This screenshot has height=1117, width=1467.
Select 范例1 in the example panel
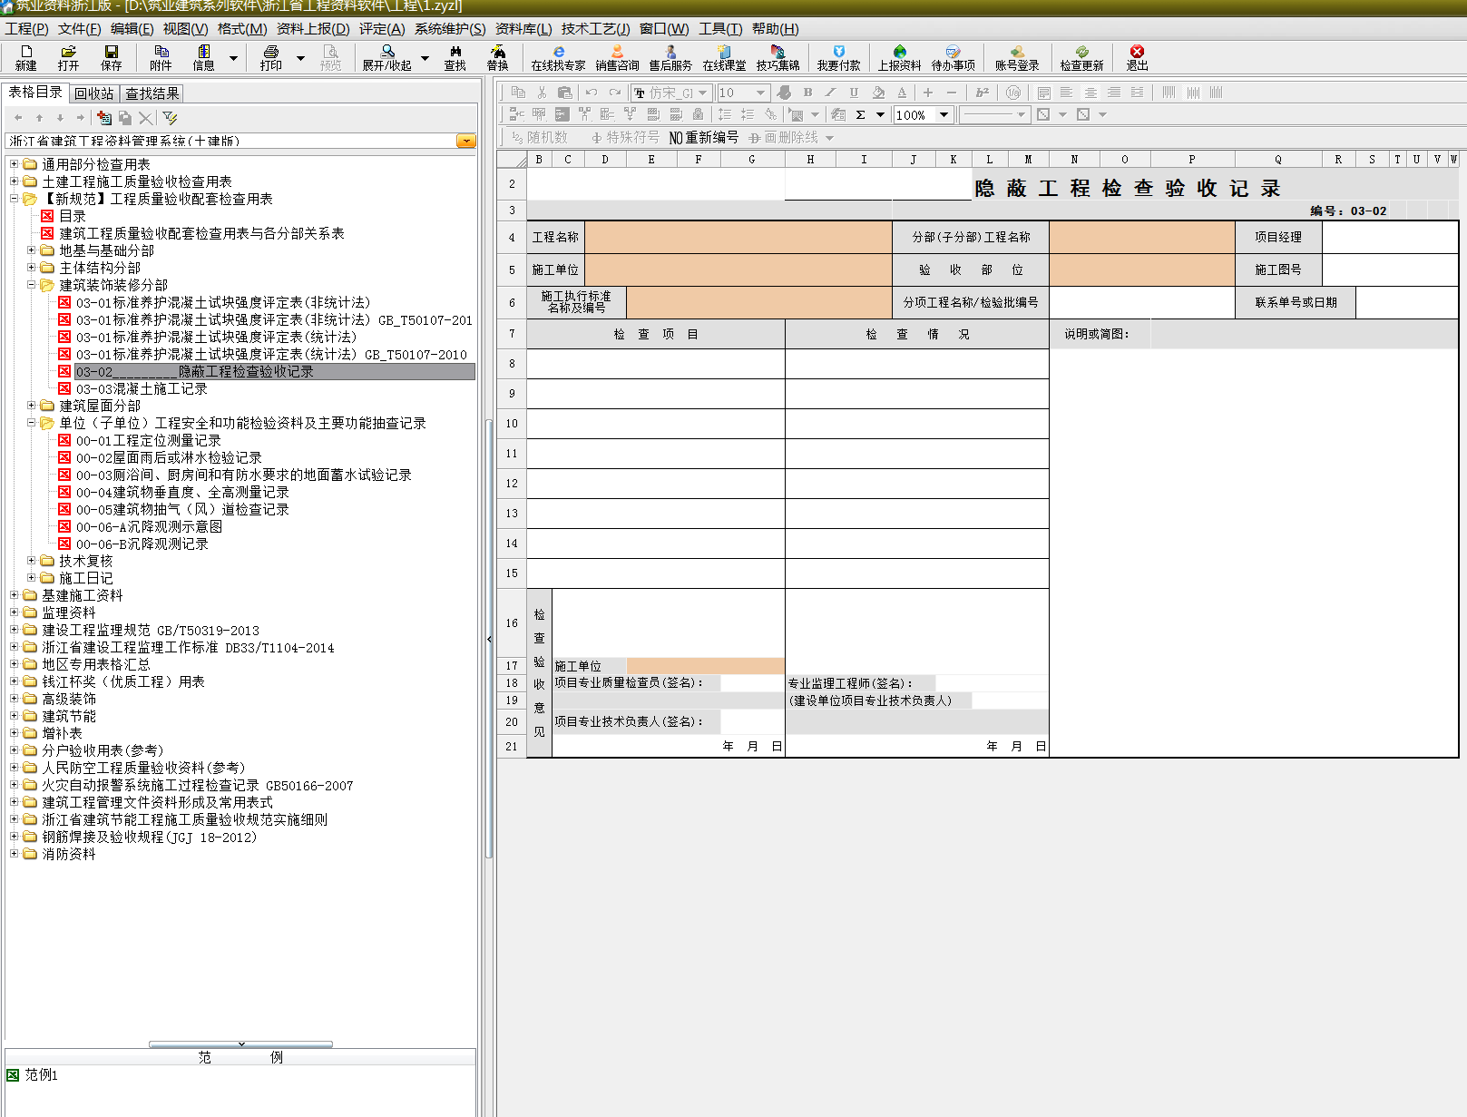click(x=42, y=1074)
